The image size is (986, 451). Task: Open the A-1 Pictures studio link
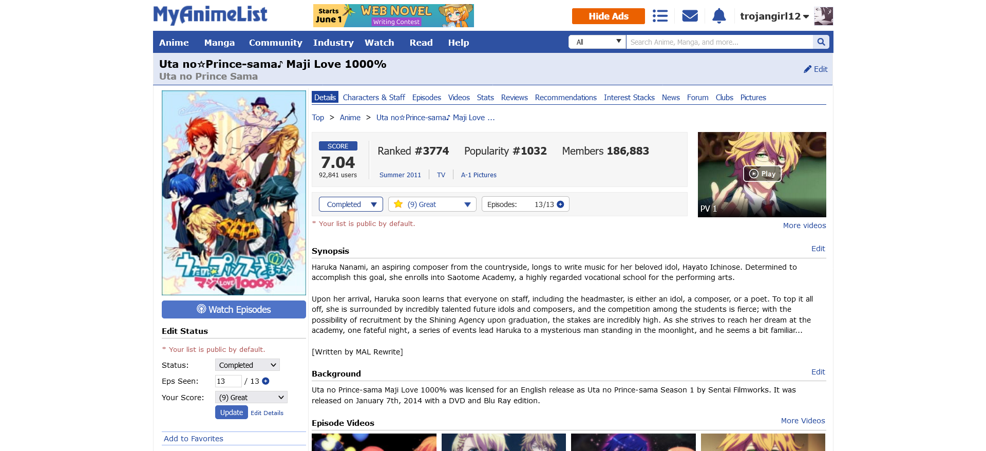[479, 175]
